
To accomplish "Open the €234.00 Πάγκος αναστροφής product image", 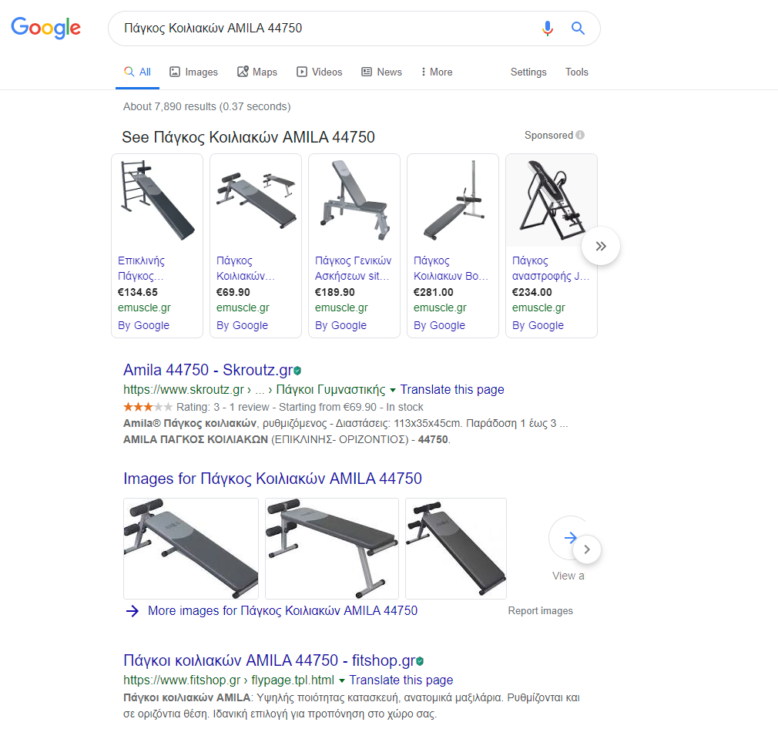I will click(x=552, y=200).
